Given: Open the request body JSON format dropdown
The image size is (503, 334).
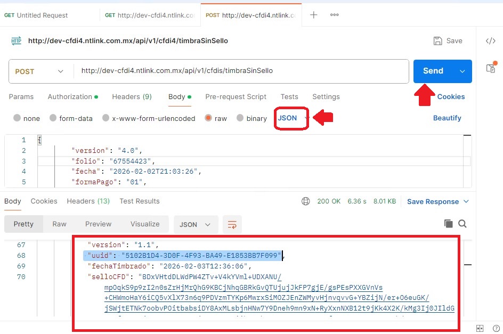Looking at the screenshot, I should [x=291, y=118].
